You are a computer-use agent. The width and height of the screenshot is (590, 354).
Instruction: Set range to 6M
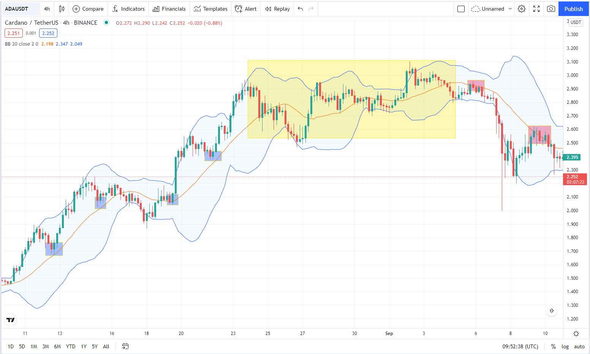click(x=57, y=346)
